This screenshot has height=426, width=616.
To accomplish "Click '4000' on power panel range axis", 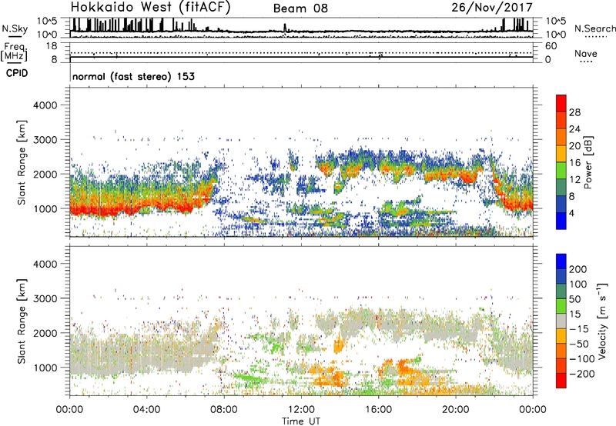I will coord(45,105).
